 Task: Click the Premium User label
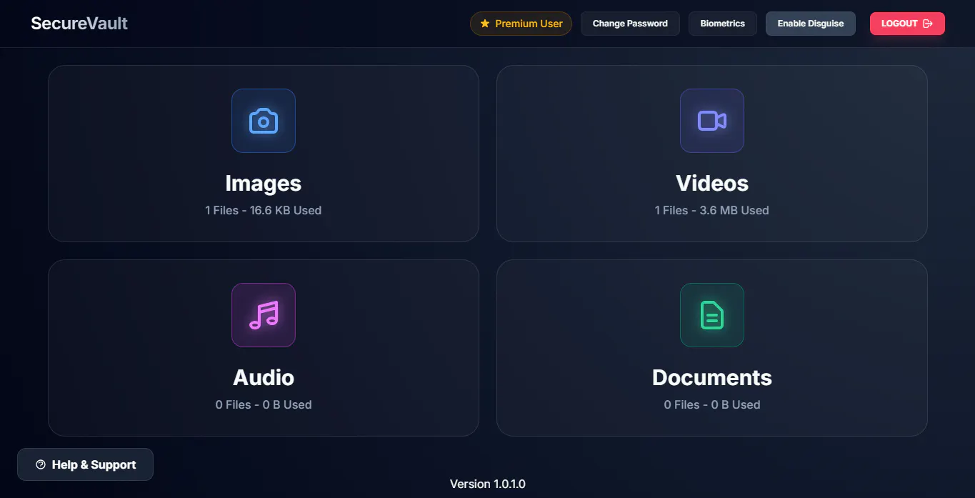529,24
